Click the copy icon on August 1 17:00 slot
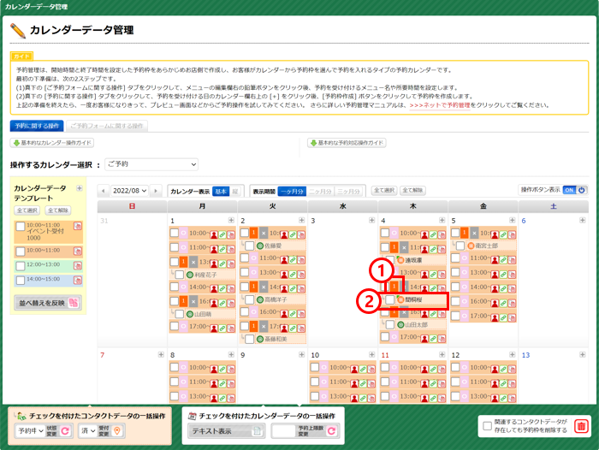 pos(231,329)
